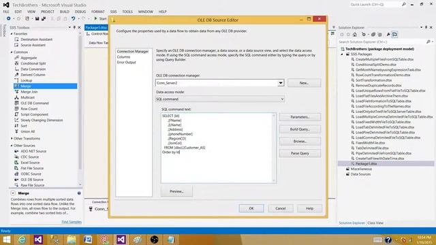The width and height of the screenshot is (436, 245).
Task: Click the Parse Query button
Action: [x=300, y=153]
